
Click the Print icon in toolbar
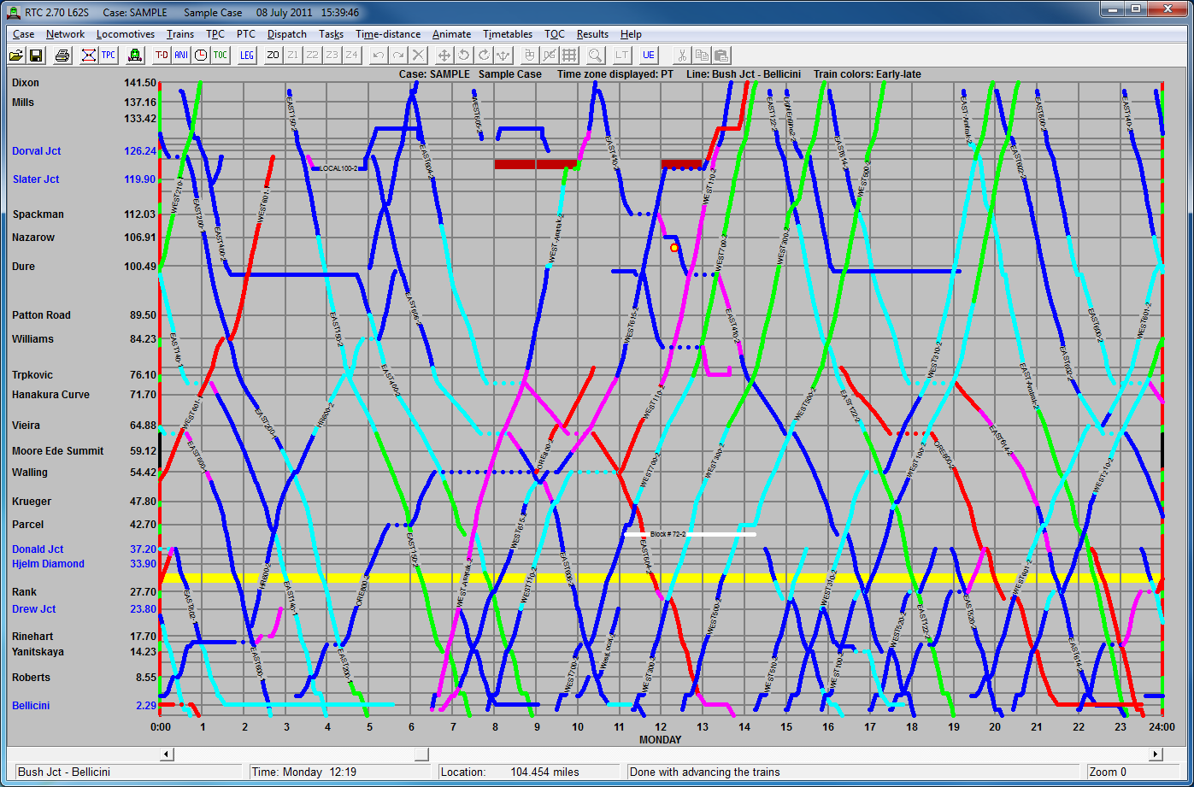tap(62, 56)
